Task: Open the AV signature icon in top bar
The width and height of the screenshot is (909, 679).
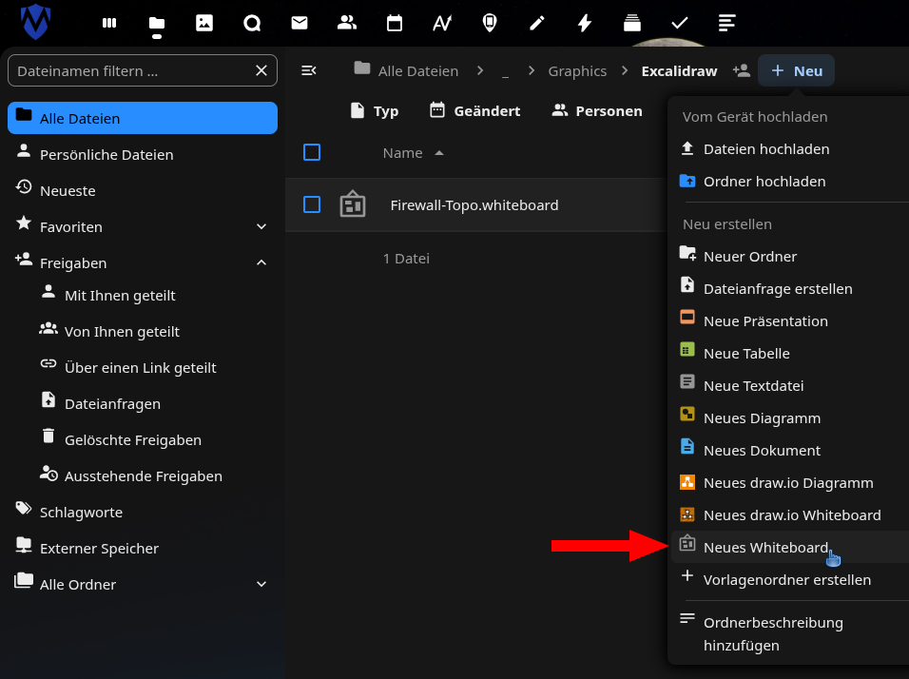Action: tap(442, 23)
